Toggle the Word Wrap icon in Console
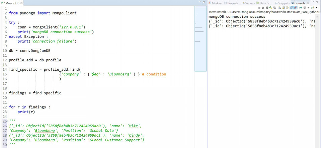The image size is (321, 148). click(288, 8)
